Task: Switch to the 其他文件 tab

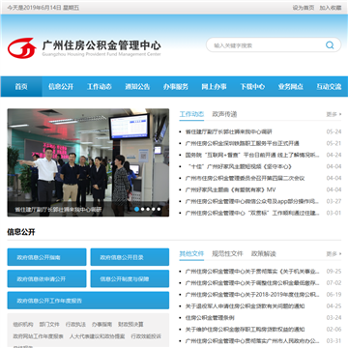Action: tap(191, 254)
